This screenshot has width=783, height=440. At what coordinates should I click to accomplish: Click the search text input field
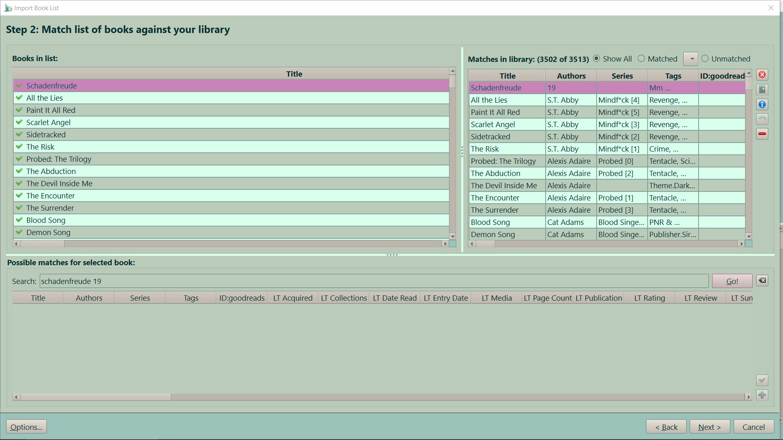coord(374,281)
